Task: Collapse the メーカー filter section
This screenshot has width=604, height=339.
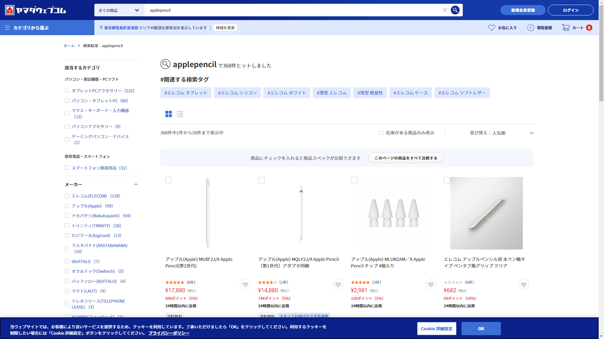Action: tap(136, 185)
